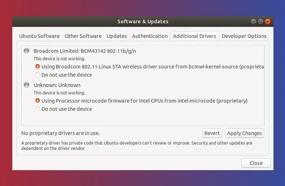
Task: Apply Changes to the driver selection
Action: 244,133
